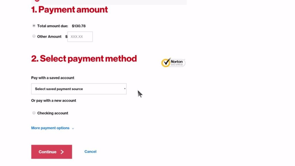Click the 'Other Amount' label text

pyautogui.click(x=49, y=37)
